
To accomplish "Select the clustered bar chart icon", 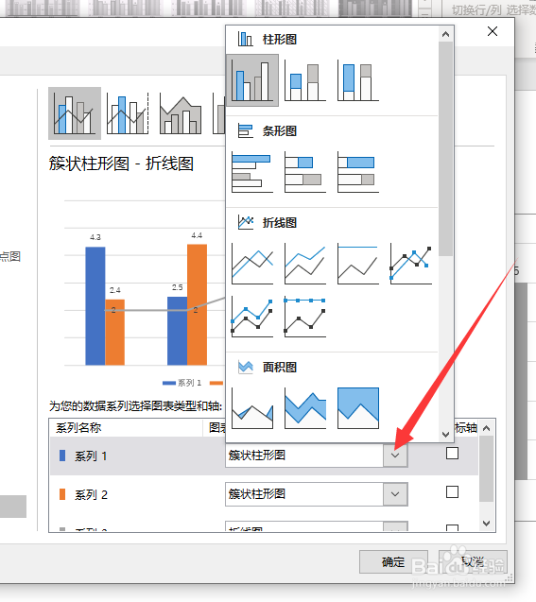I will click(252, 172).
